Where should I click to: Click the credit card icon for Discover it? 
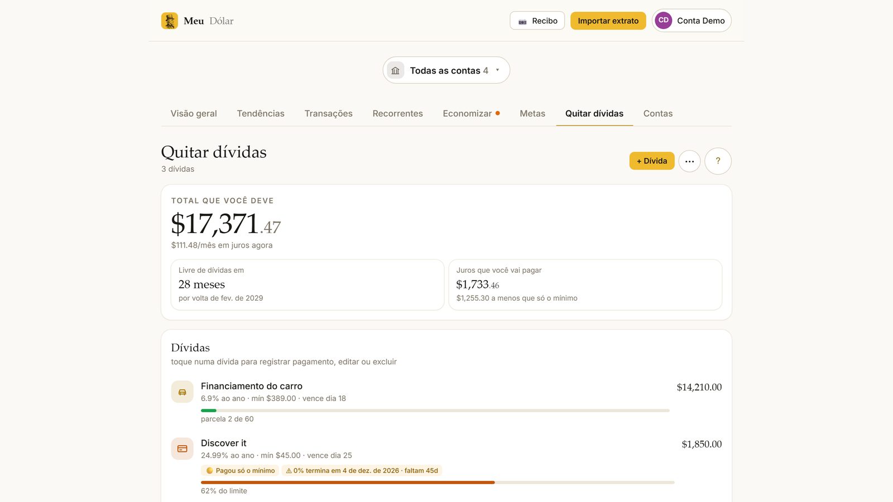point(183,449)
